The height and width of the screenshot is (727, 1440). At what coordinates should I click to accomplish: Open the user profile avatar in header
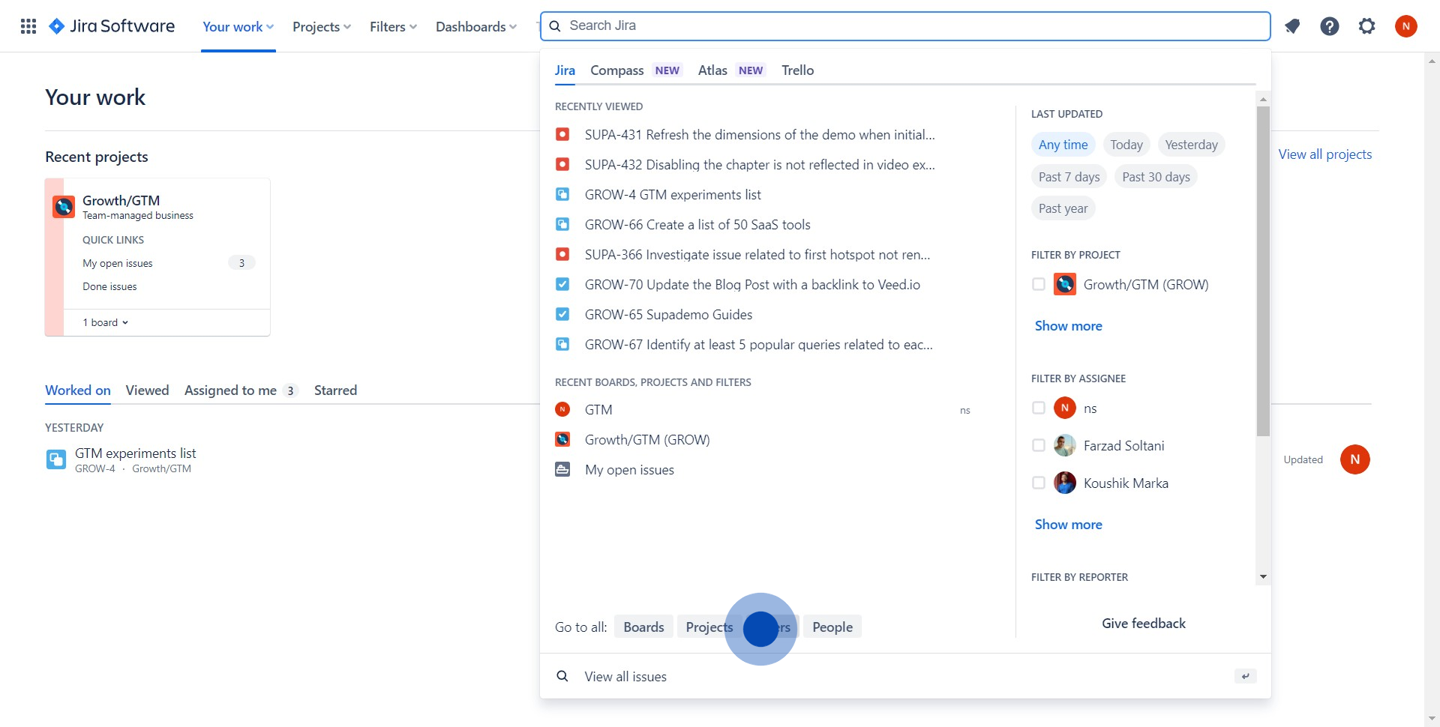(x=1406, y=26)
